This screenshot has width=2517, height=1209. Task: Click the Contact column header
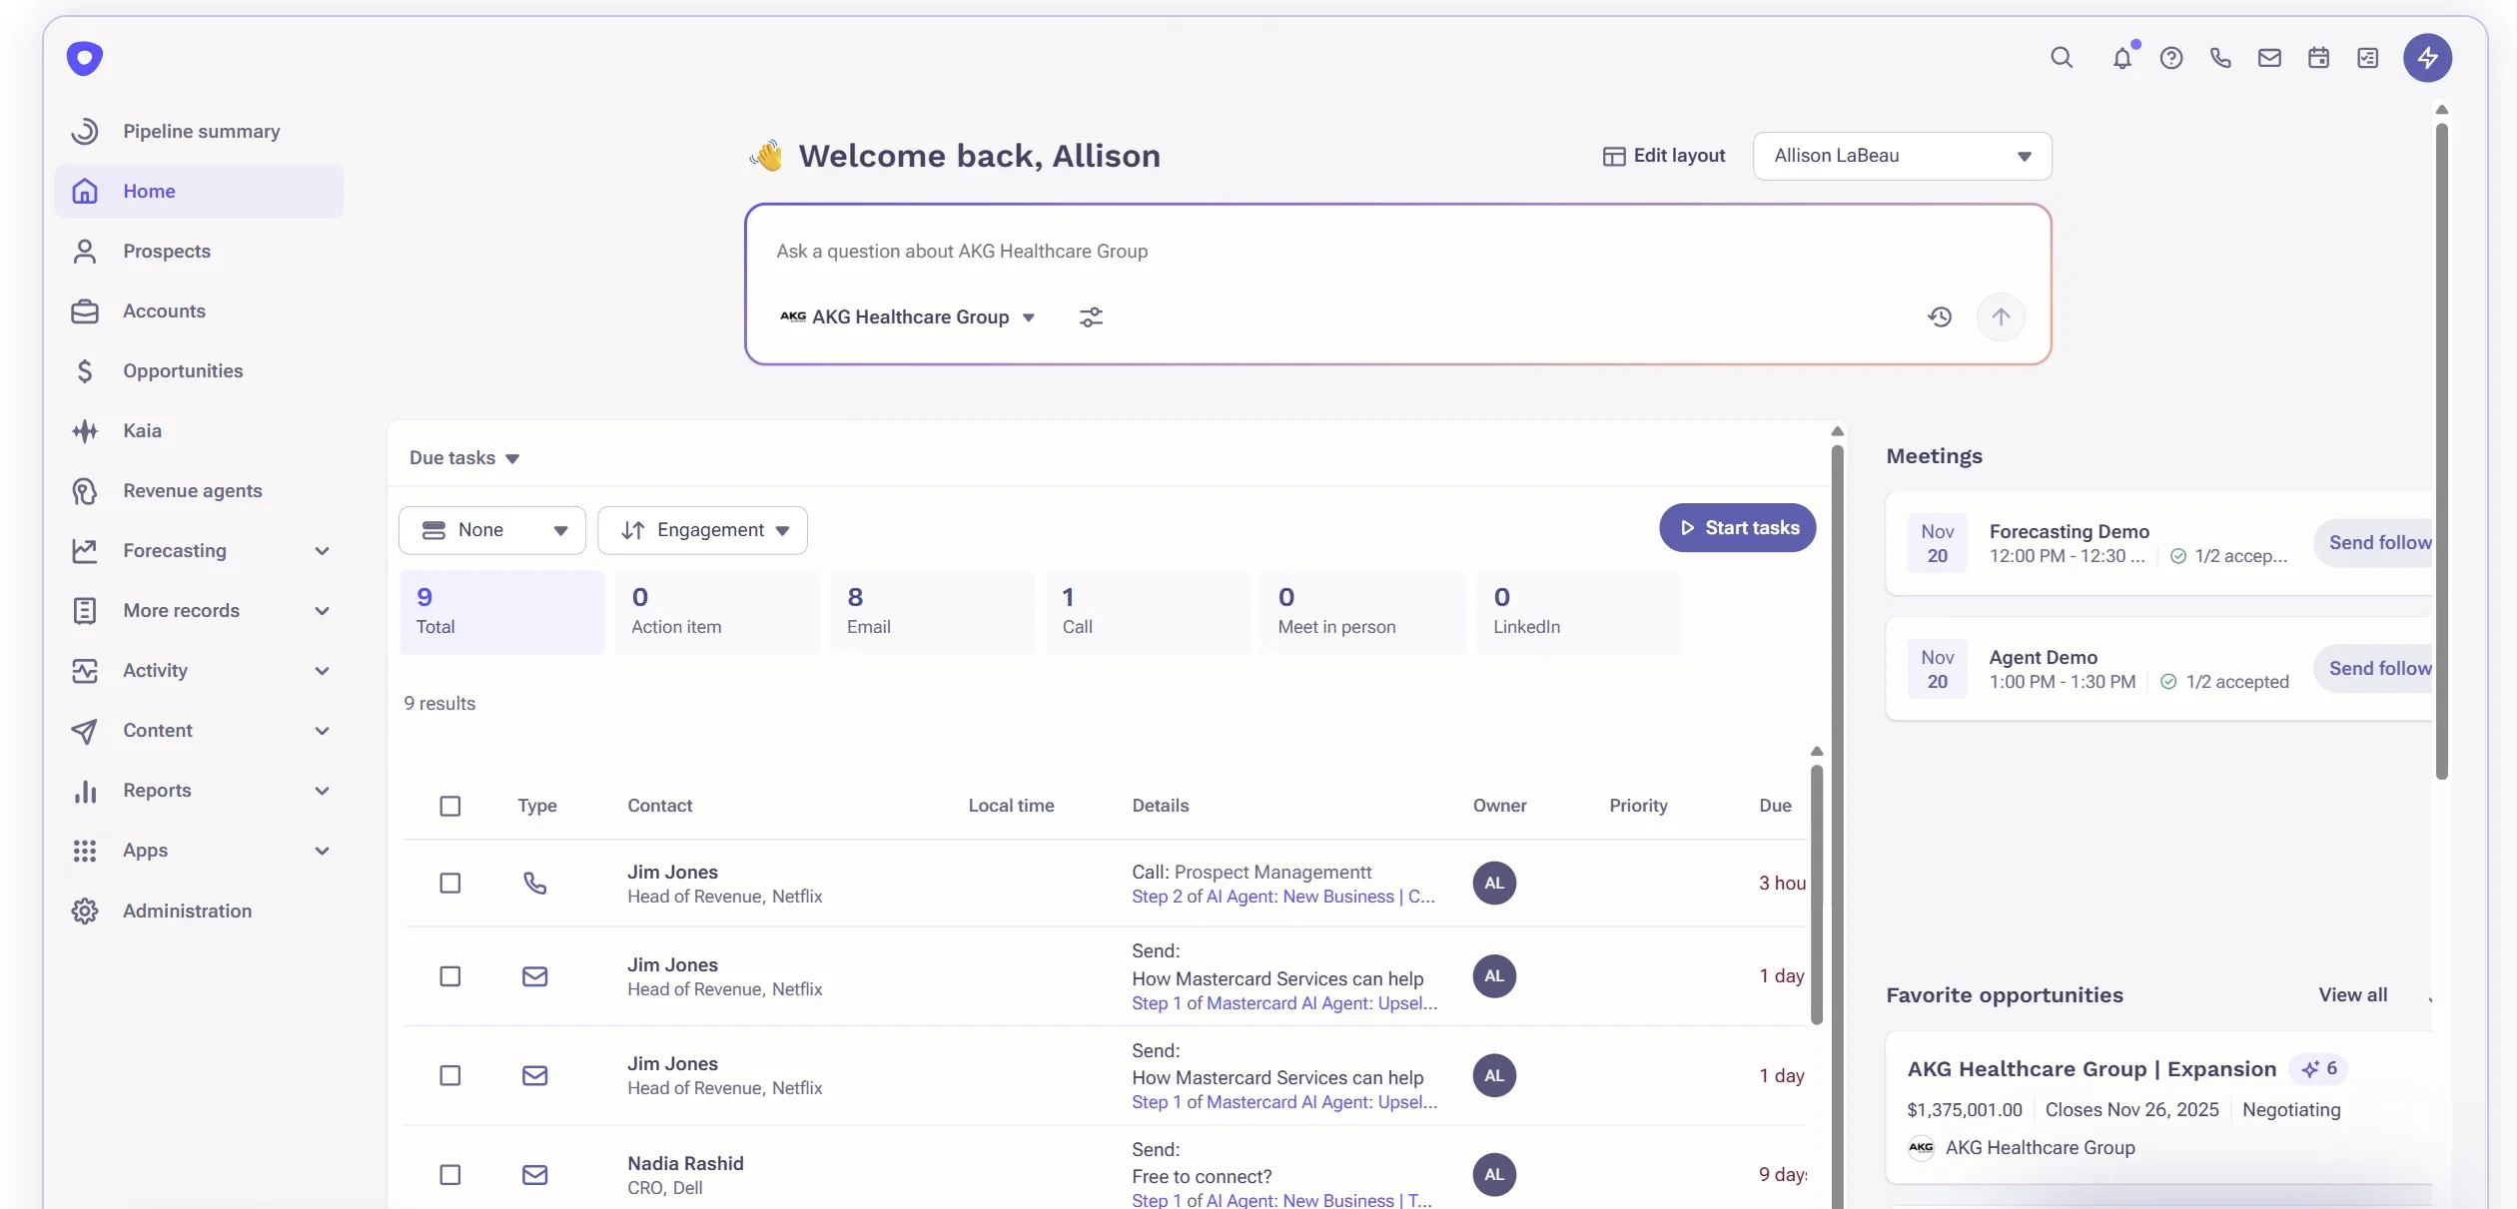click(x=659, y=806)
